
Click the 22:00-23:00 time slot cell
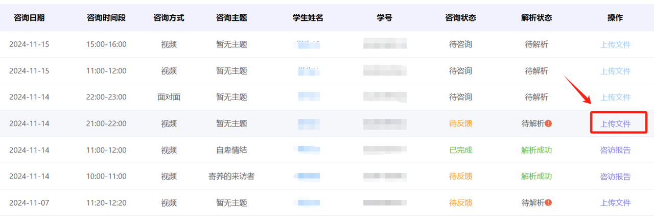(x=106, y=97)
